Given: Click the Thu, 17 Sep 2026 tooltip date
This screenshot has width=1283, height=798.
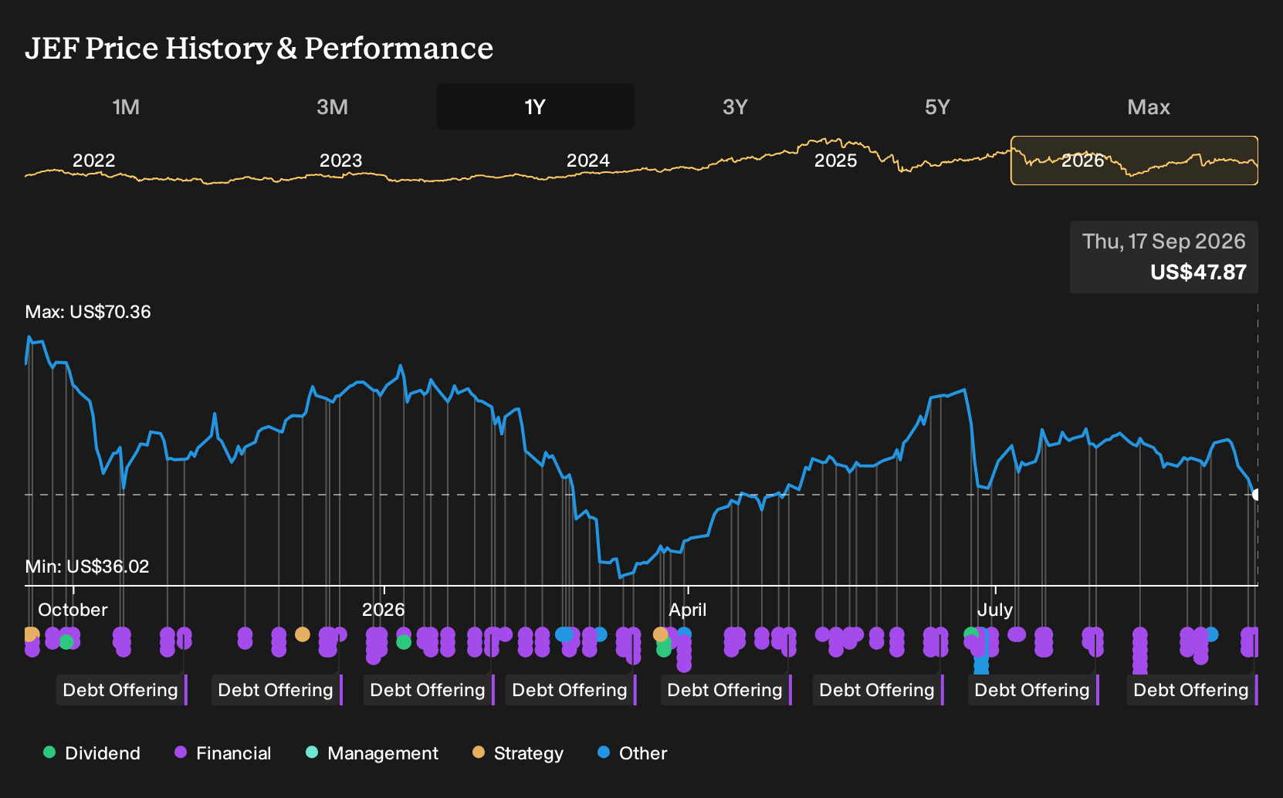Looking at the screenshot, I should [x=1164, y=242].
